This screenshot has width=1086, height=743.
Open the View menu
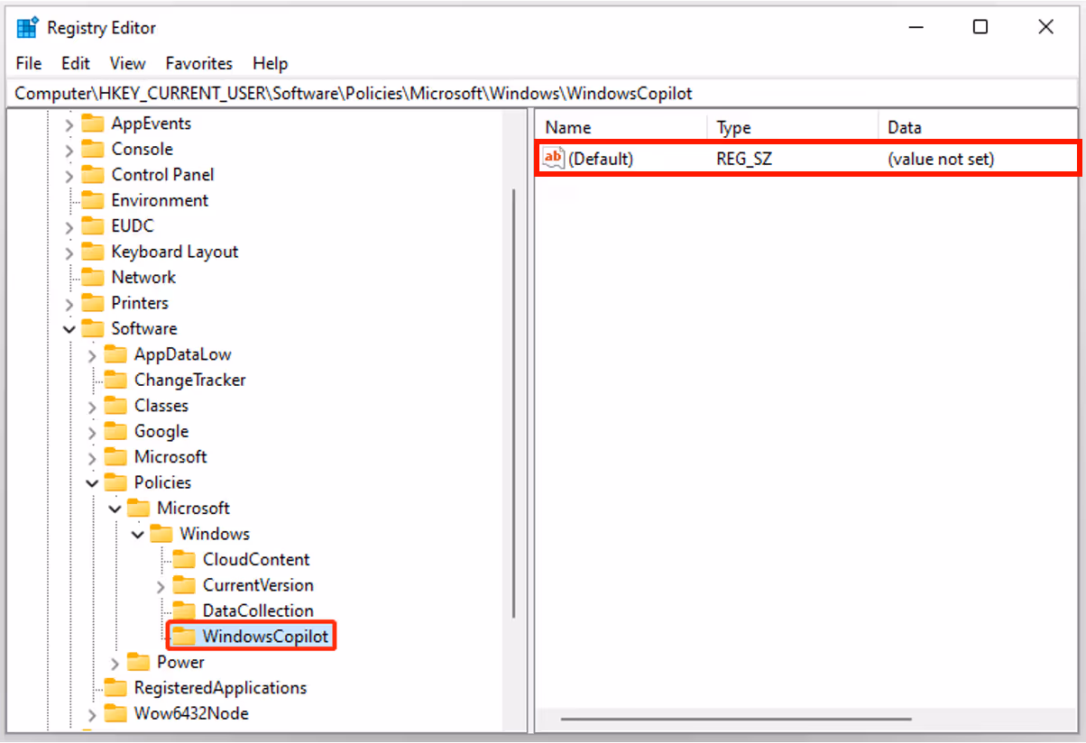(127, 63)
